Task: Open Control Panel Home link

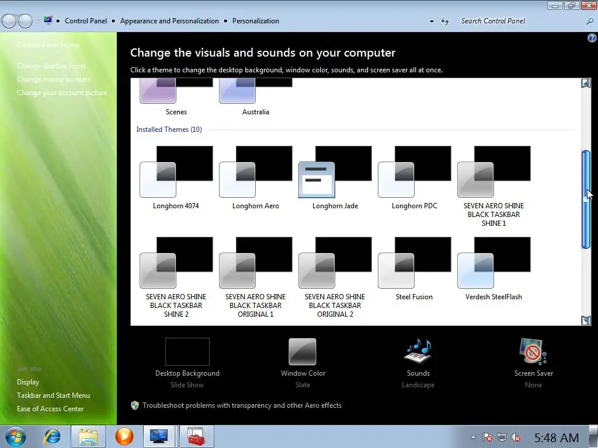Action: coord(48,45)
